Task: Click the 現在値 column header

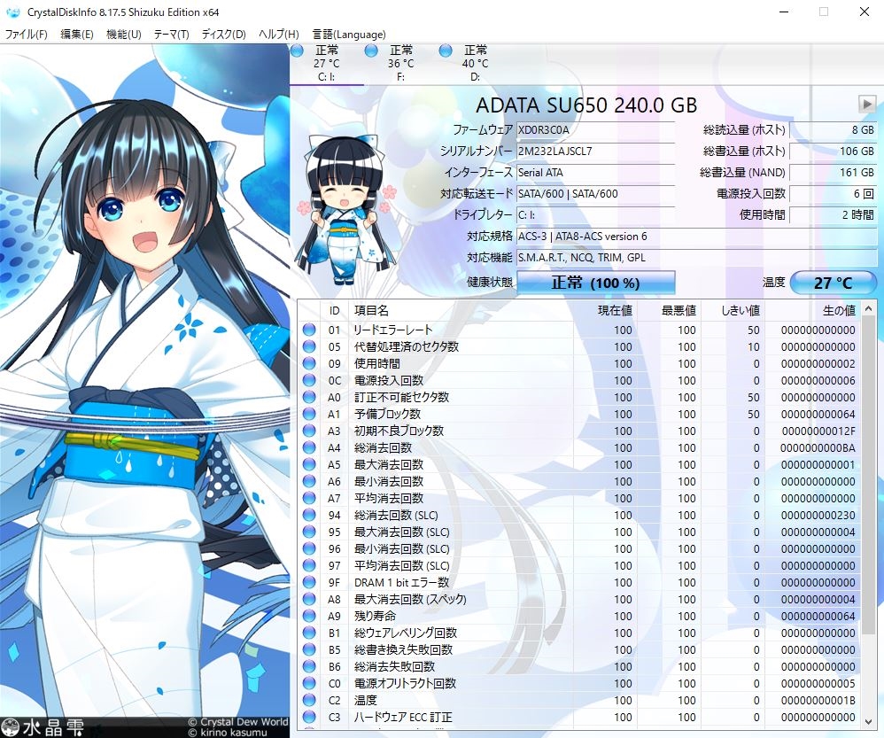Action: pos(606,311)
